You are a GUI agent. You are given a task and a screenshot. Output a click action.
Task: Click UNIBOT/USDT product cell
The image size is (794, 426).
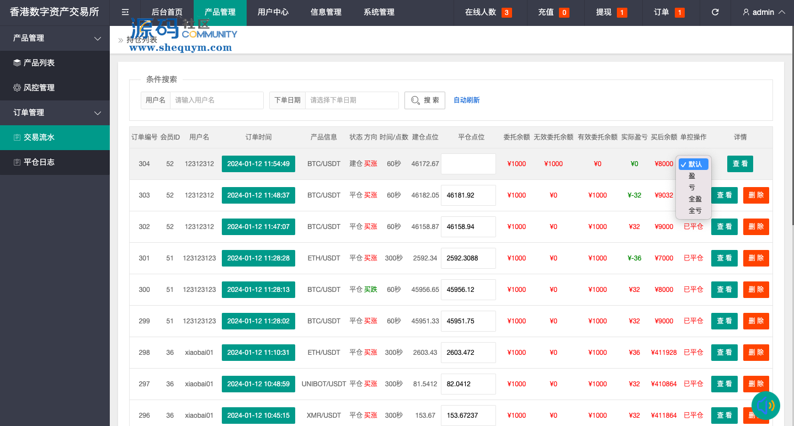click(324, 384)
